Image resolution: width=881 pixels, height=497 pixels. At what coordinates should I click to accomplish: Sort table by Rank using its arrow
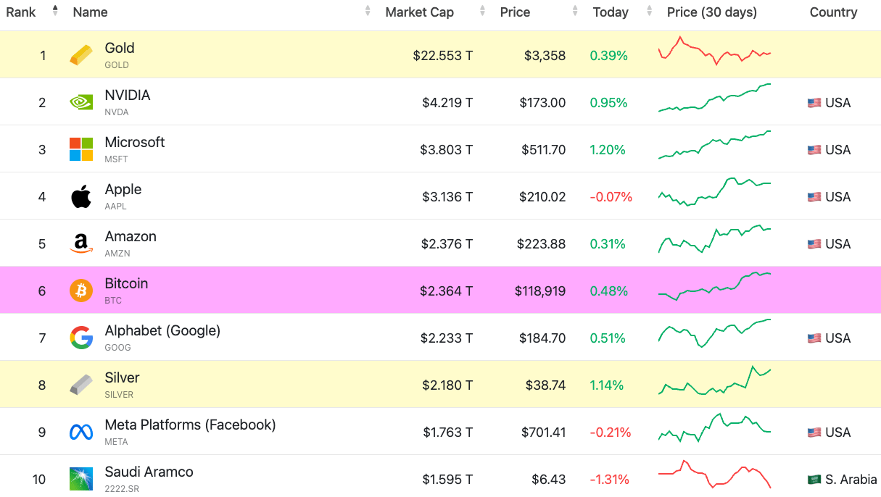click(x=55, y=11)
